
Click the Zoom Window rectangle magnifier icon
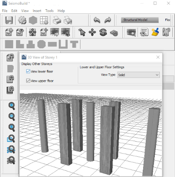tap(11, 139)
